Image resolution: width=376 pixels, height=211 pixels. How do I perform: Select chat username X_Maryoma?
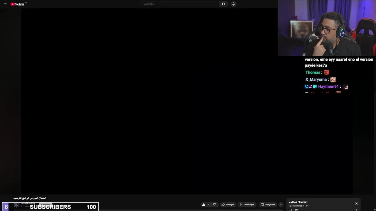pyautogui.click(x=316, y=79)
